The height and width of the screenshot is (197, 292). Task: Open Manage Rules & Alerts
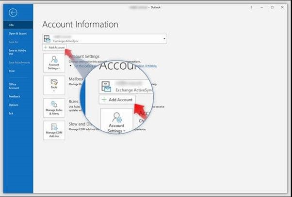coord(54,107)
